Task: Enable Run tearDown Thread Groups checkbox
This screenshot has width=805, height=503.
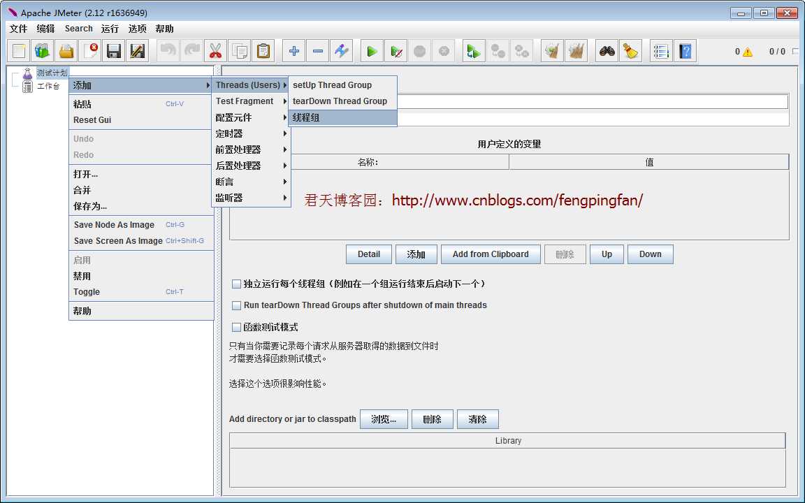Action: 237,305
